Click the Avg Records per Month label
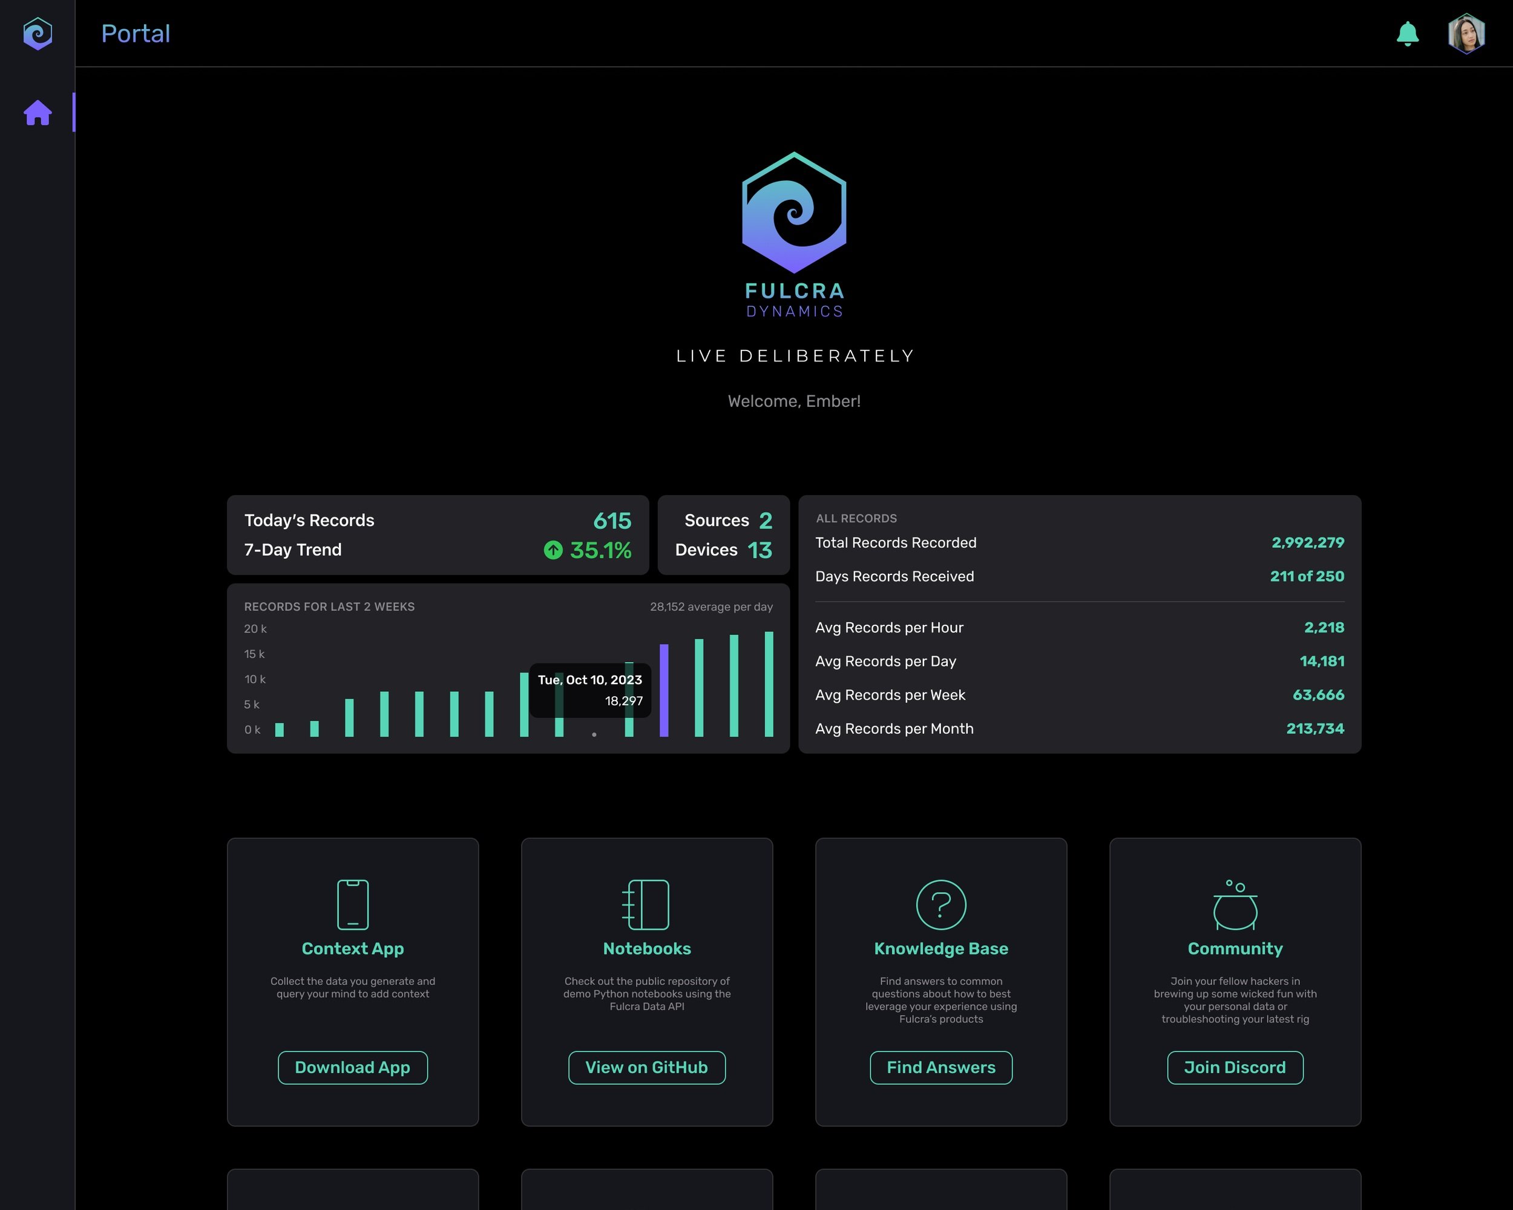Image resolution: width=1513 pixels, height=1210 pixels. (x=894, y=729)
